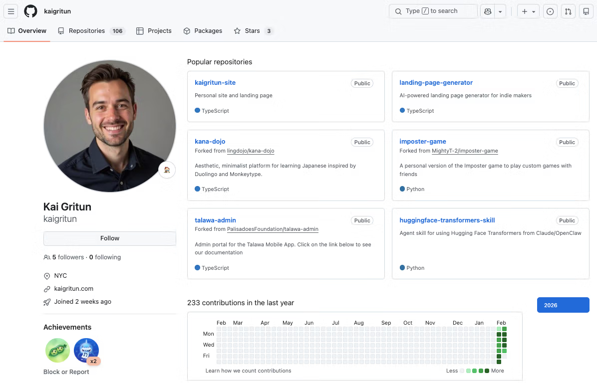Image resolution: width=597 pixels, height=389 pixels.
Task: Switch to the Stars tab
Action: click(x=252, y=31)
